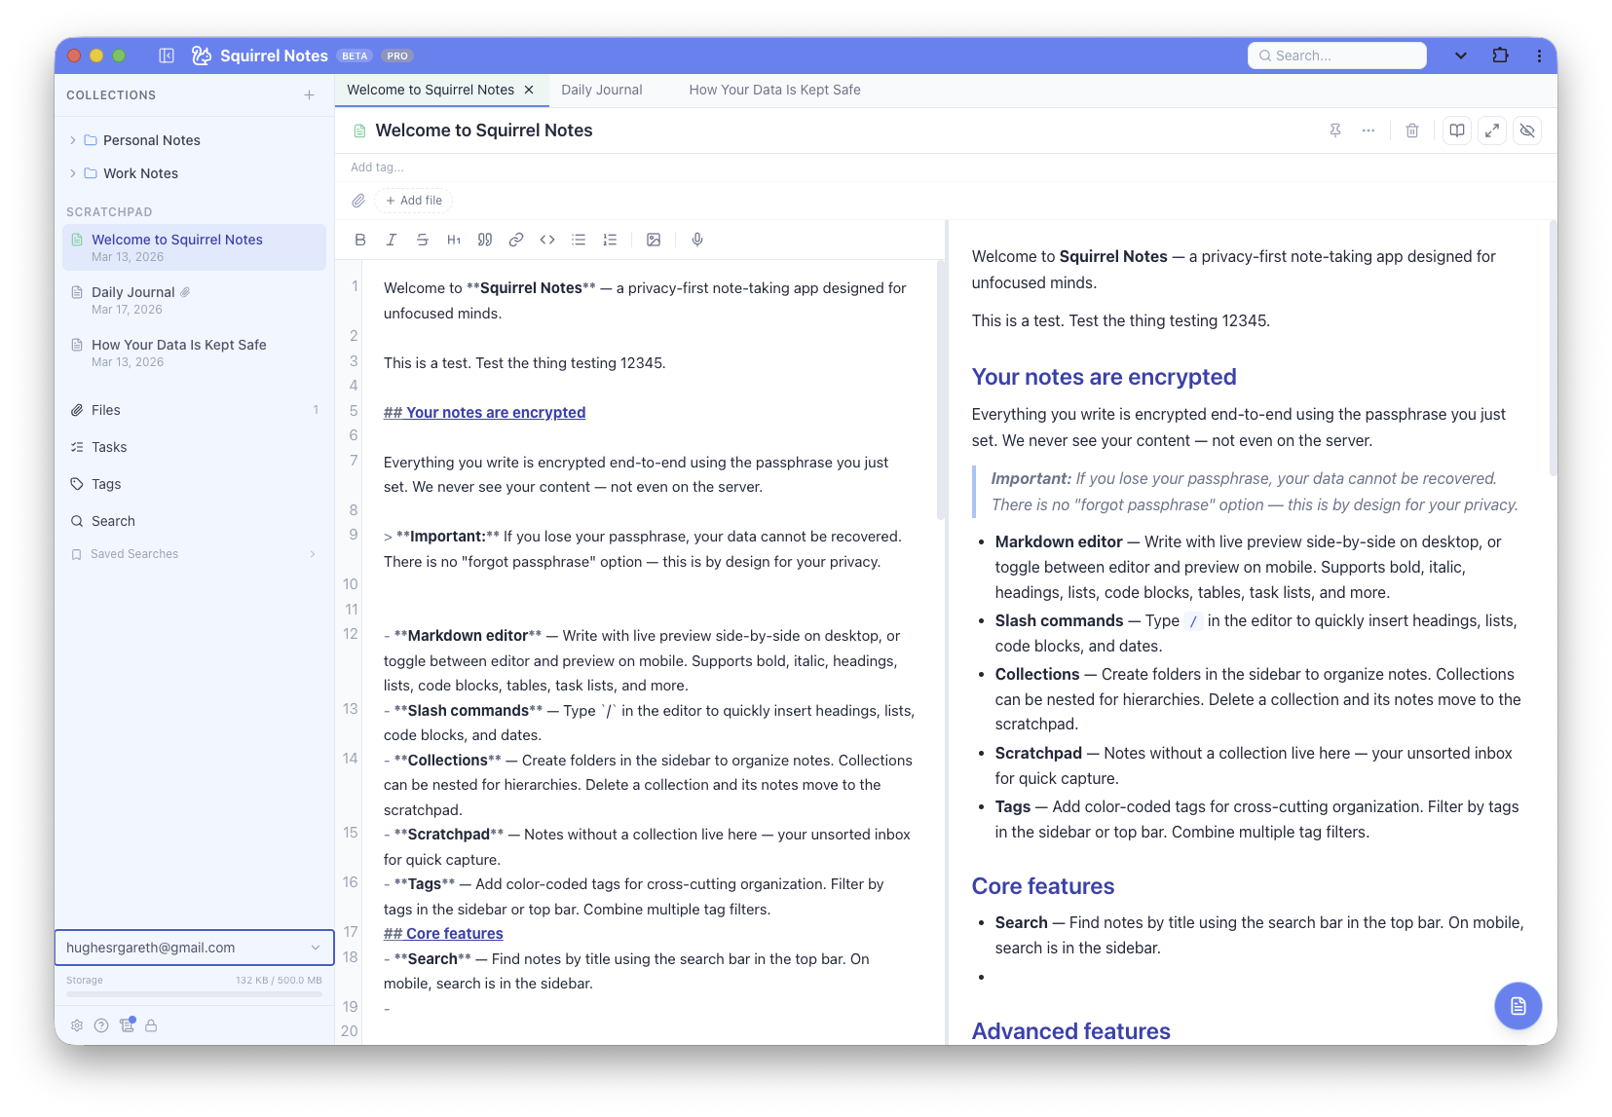Add a file attachment with the Add file button
This screenshot has height=1117, width=1612.
(x=413, y=200)
